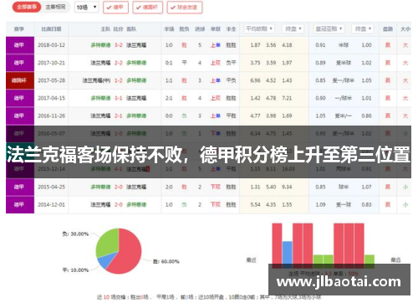The image size is (418, 303).
Task: Click odds value 4.18 on 2018-03-12 row
Action: tap(287, 45)
